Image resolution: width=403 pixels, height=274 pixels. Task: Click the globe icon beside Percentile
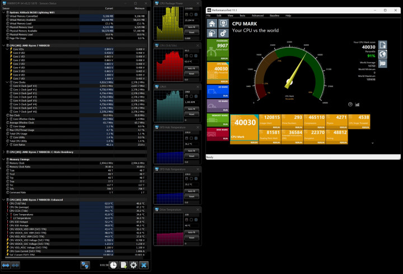(382, 54)
